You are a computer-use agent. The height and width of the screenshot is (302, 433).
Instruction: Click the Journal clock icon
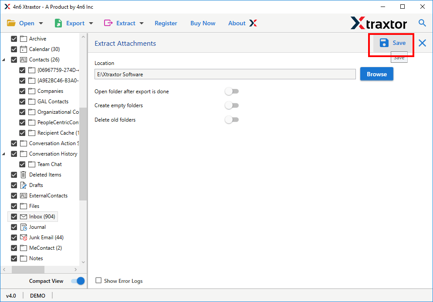click(x=24, y=227)
